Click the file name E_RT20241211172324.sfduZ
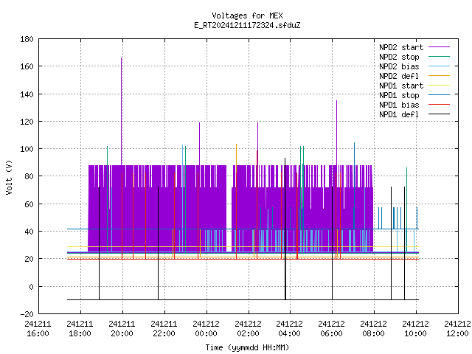The height and width of the screenshot is (354, 472). click(x=247, y=25)
